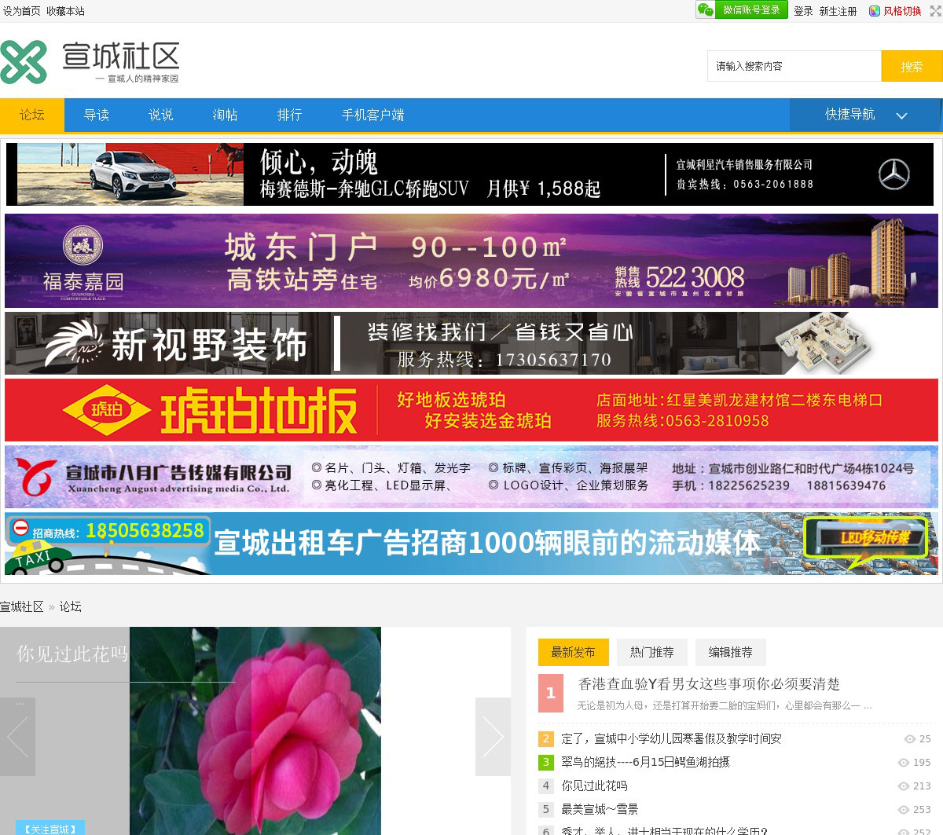This screenshot has height=835, width=943.
Task: Click the number 3 rank badge
Action: [546, 762]
